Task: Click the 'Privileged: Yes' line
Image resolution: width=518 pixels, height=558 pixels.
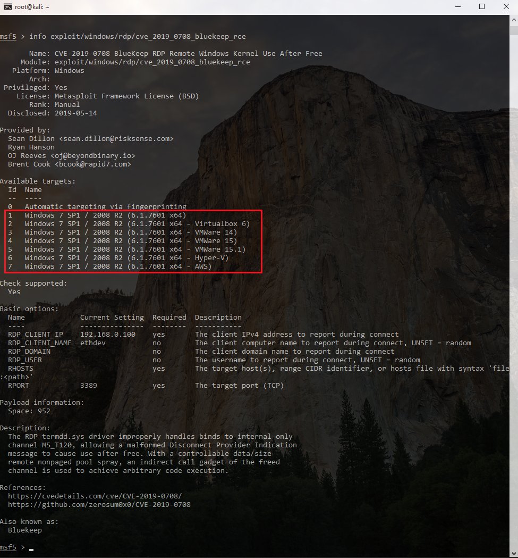Action: click(35, 88)
